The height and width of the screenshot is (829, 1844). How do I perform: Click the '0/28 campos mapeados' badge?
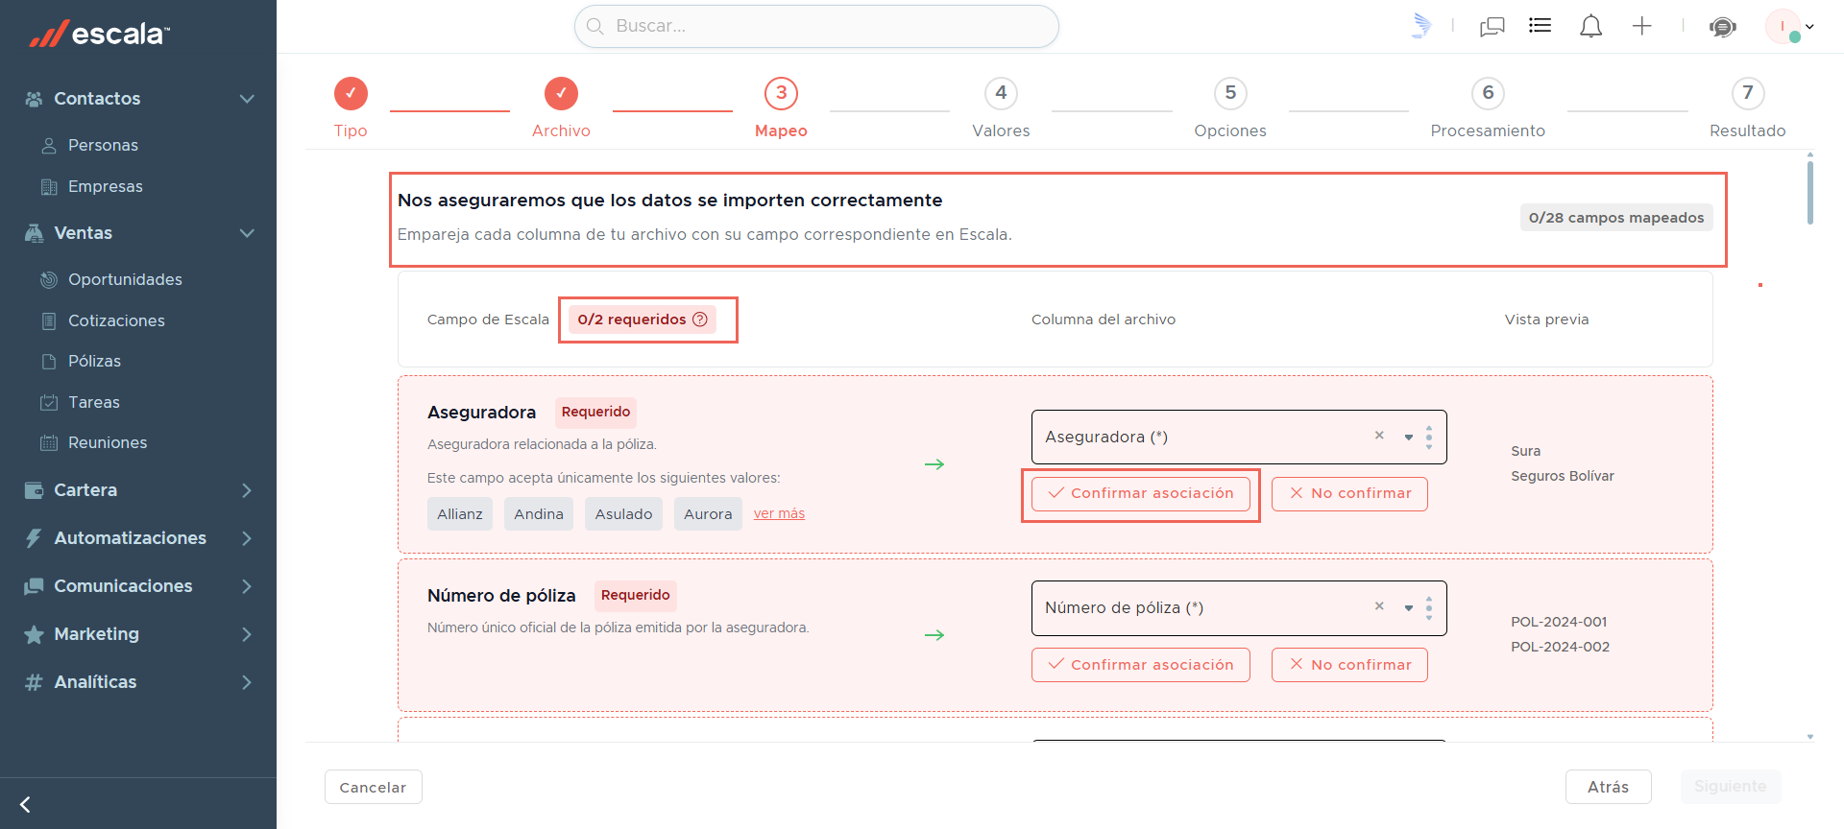[1616, 218]
